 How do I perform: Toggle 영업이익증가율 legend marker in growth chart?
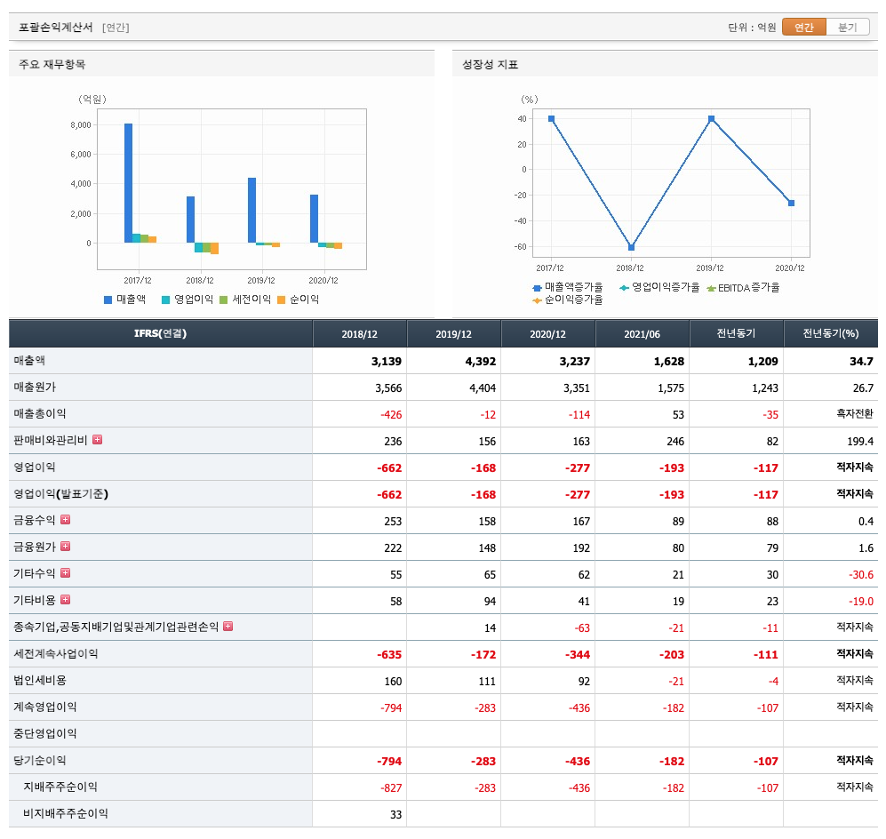pos(625,288)
